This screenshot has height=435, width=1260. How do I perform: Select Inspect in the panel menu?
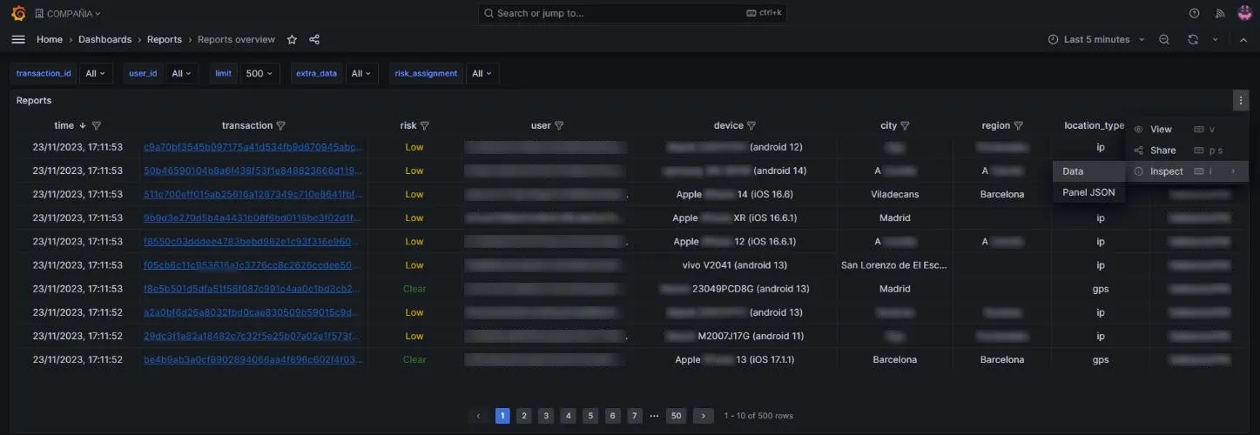point(1187,171)
